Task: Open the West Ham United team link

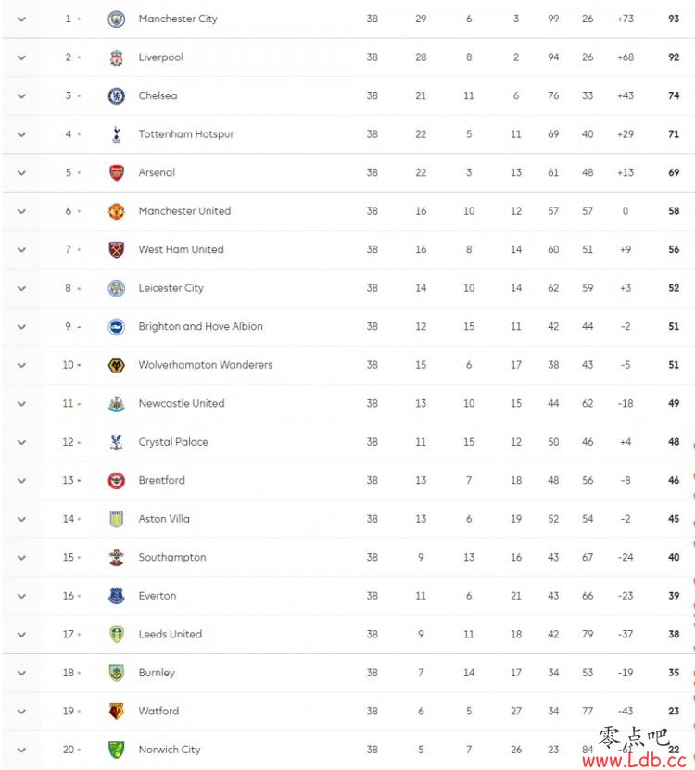Action: tap(182, 249)
